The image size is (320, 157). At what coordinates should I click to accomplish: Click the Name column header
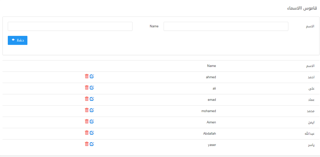[211, 66]
